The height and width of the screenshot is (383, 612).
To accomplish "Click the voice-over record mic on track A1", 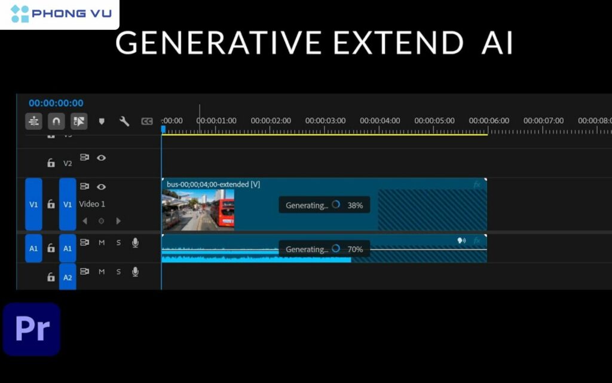I will pos(136,242).
